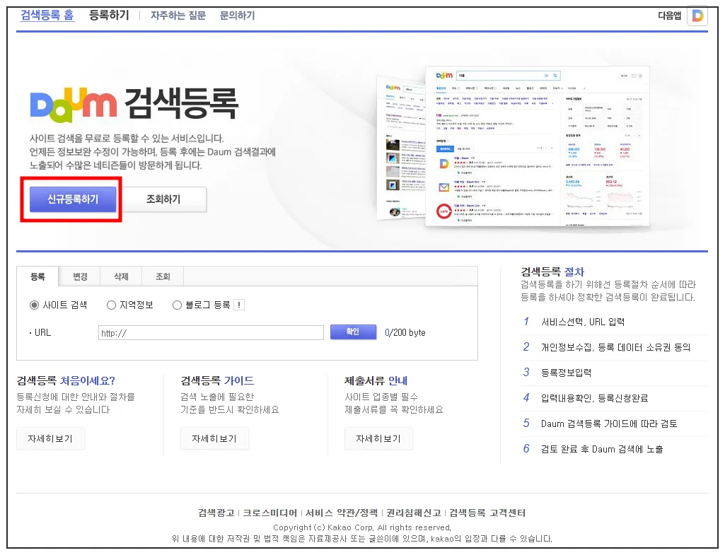
Task: Click the 제출서류 안내 heading
Action: click(x=376, y=381)
